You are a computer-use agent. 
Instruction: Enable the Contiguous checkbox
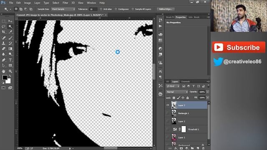116,9
